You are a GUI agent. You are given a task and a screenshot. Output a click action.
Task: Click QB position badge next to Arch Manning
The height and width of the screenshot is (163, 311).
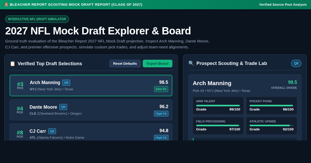point(66,83)
